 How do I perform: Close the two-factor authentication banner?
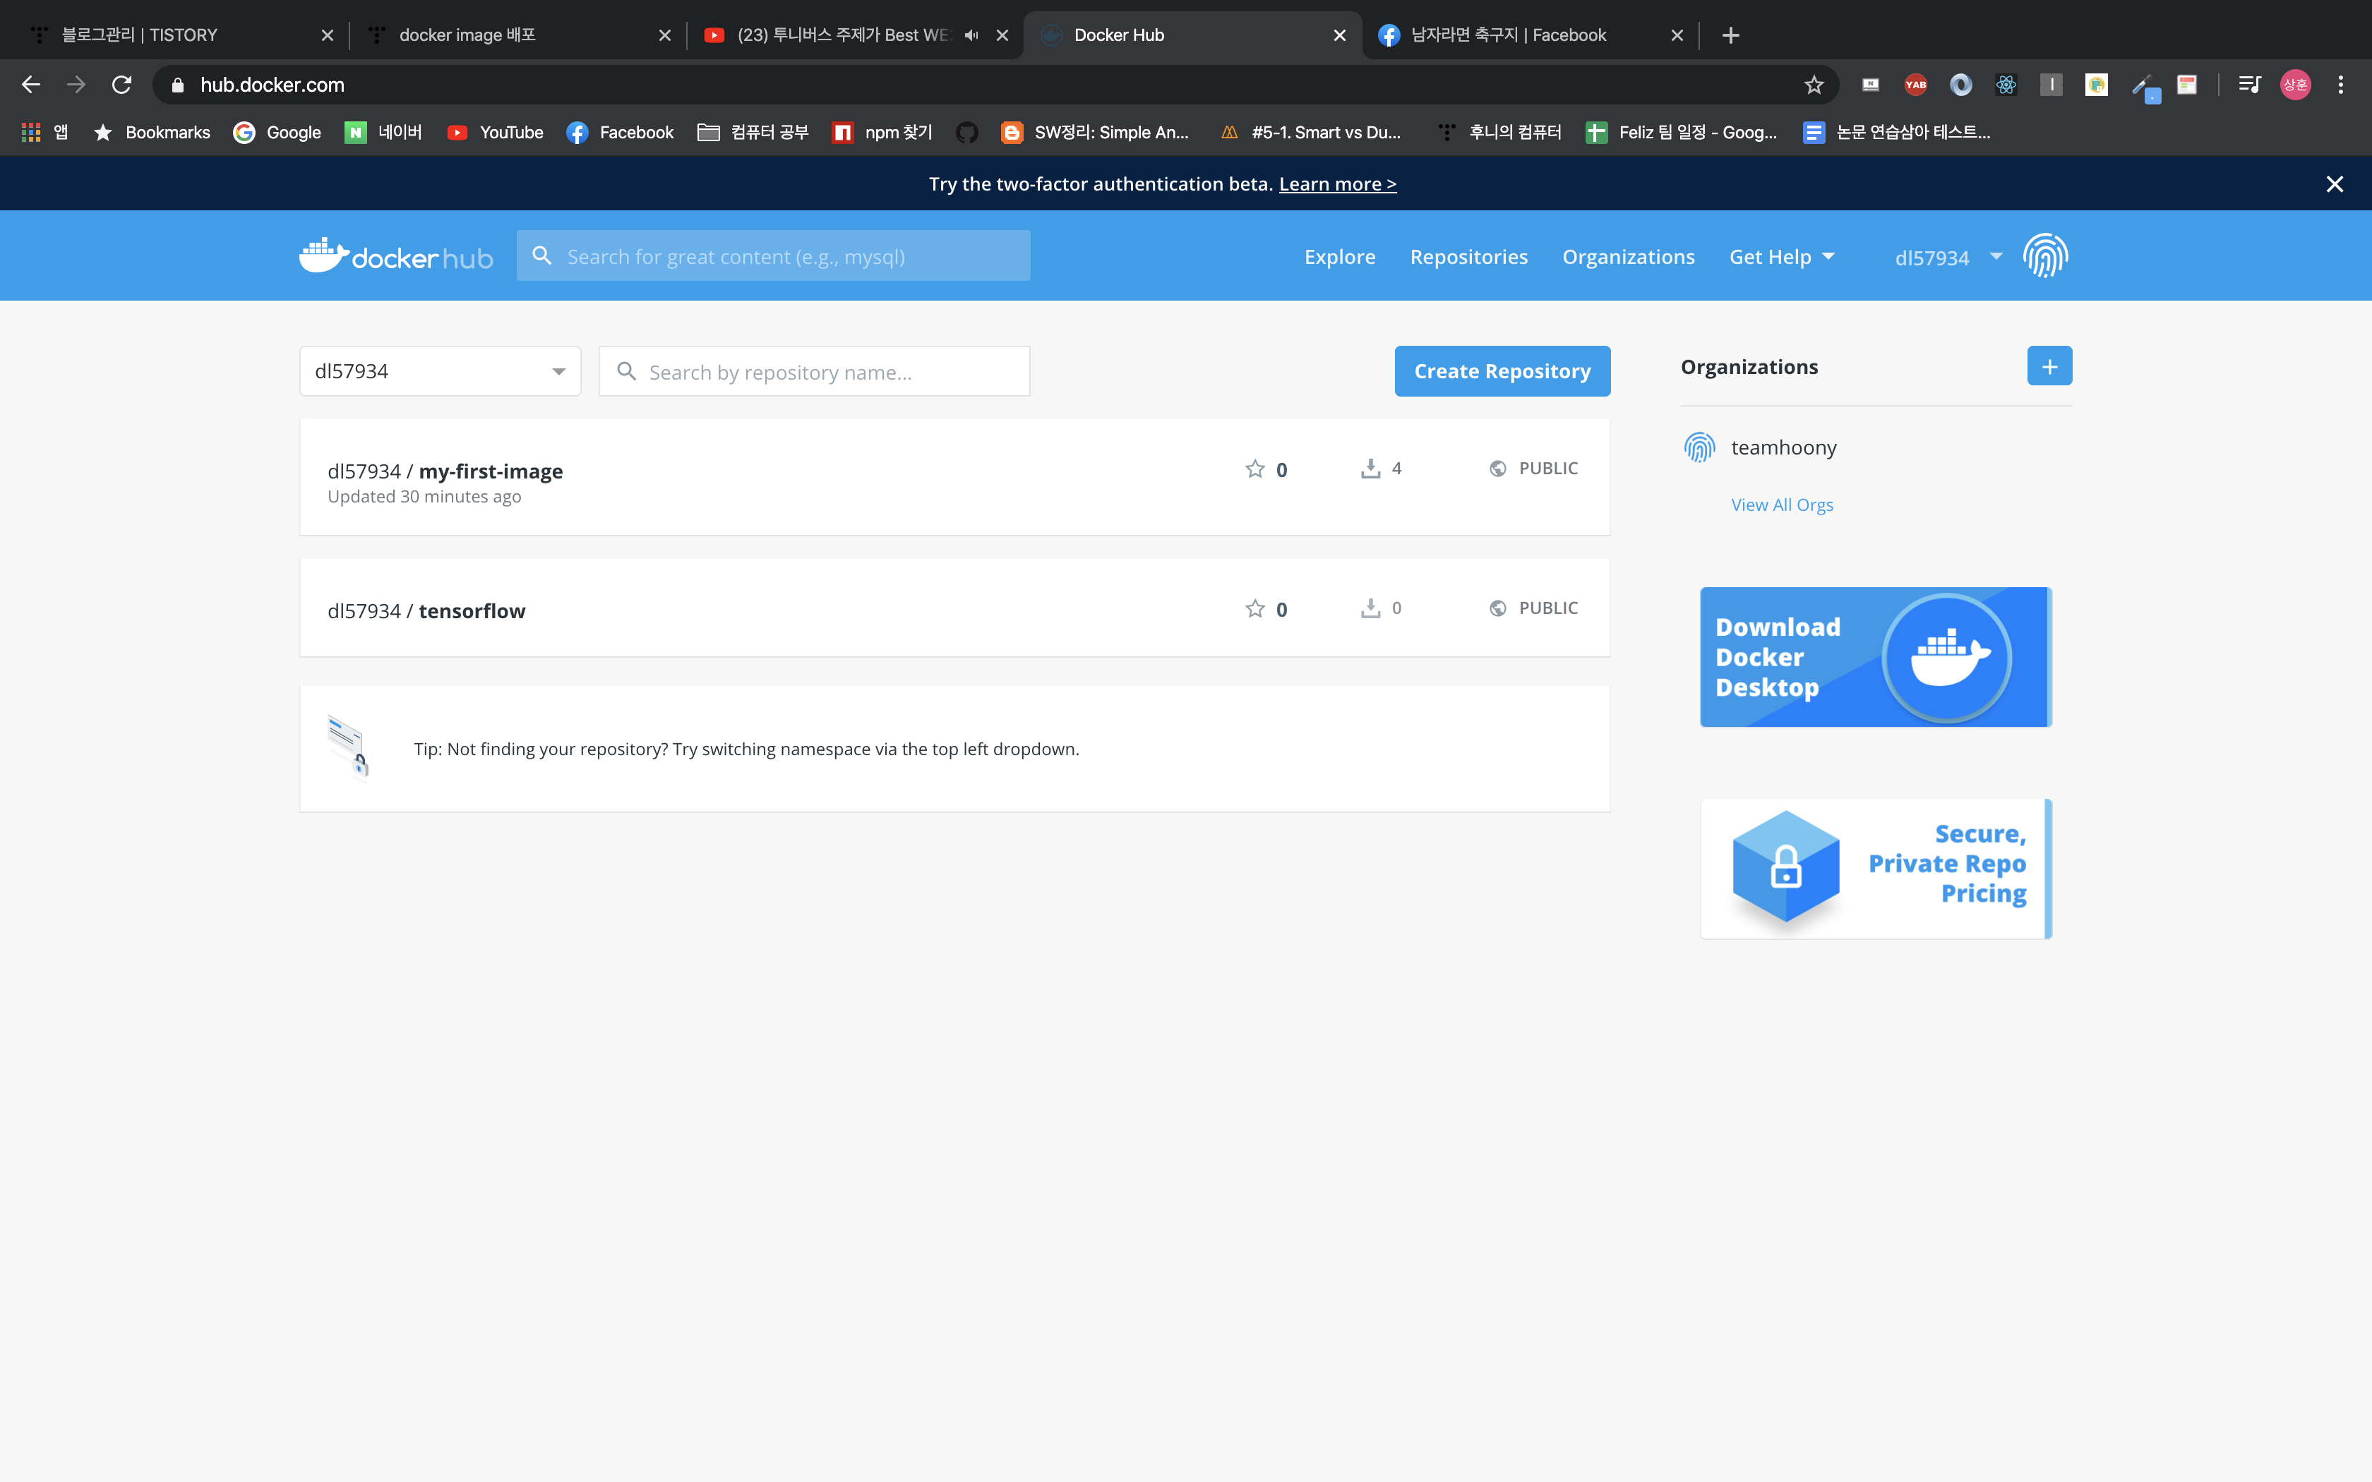(x=2335, y=184)
